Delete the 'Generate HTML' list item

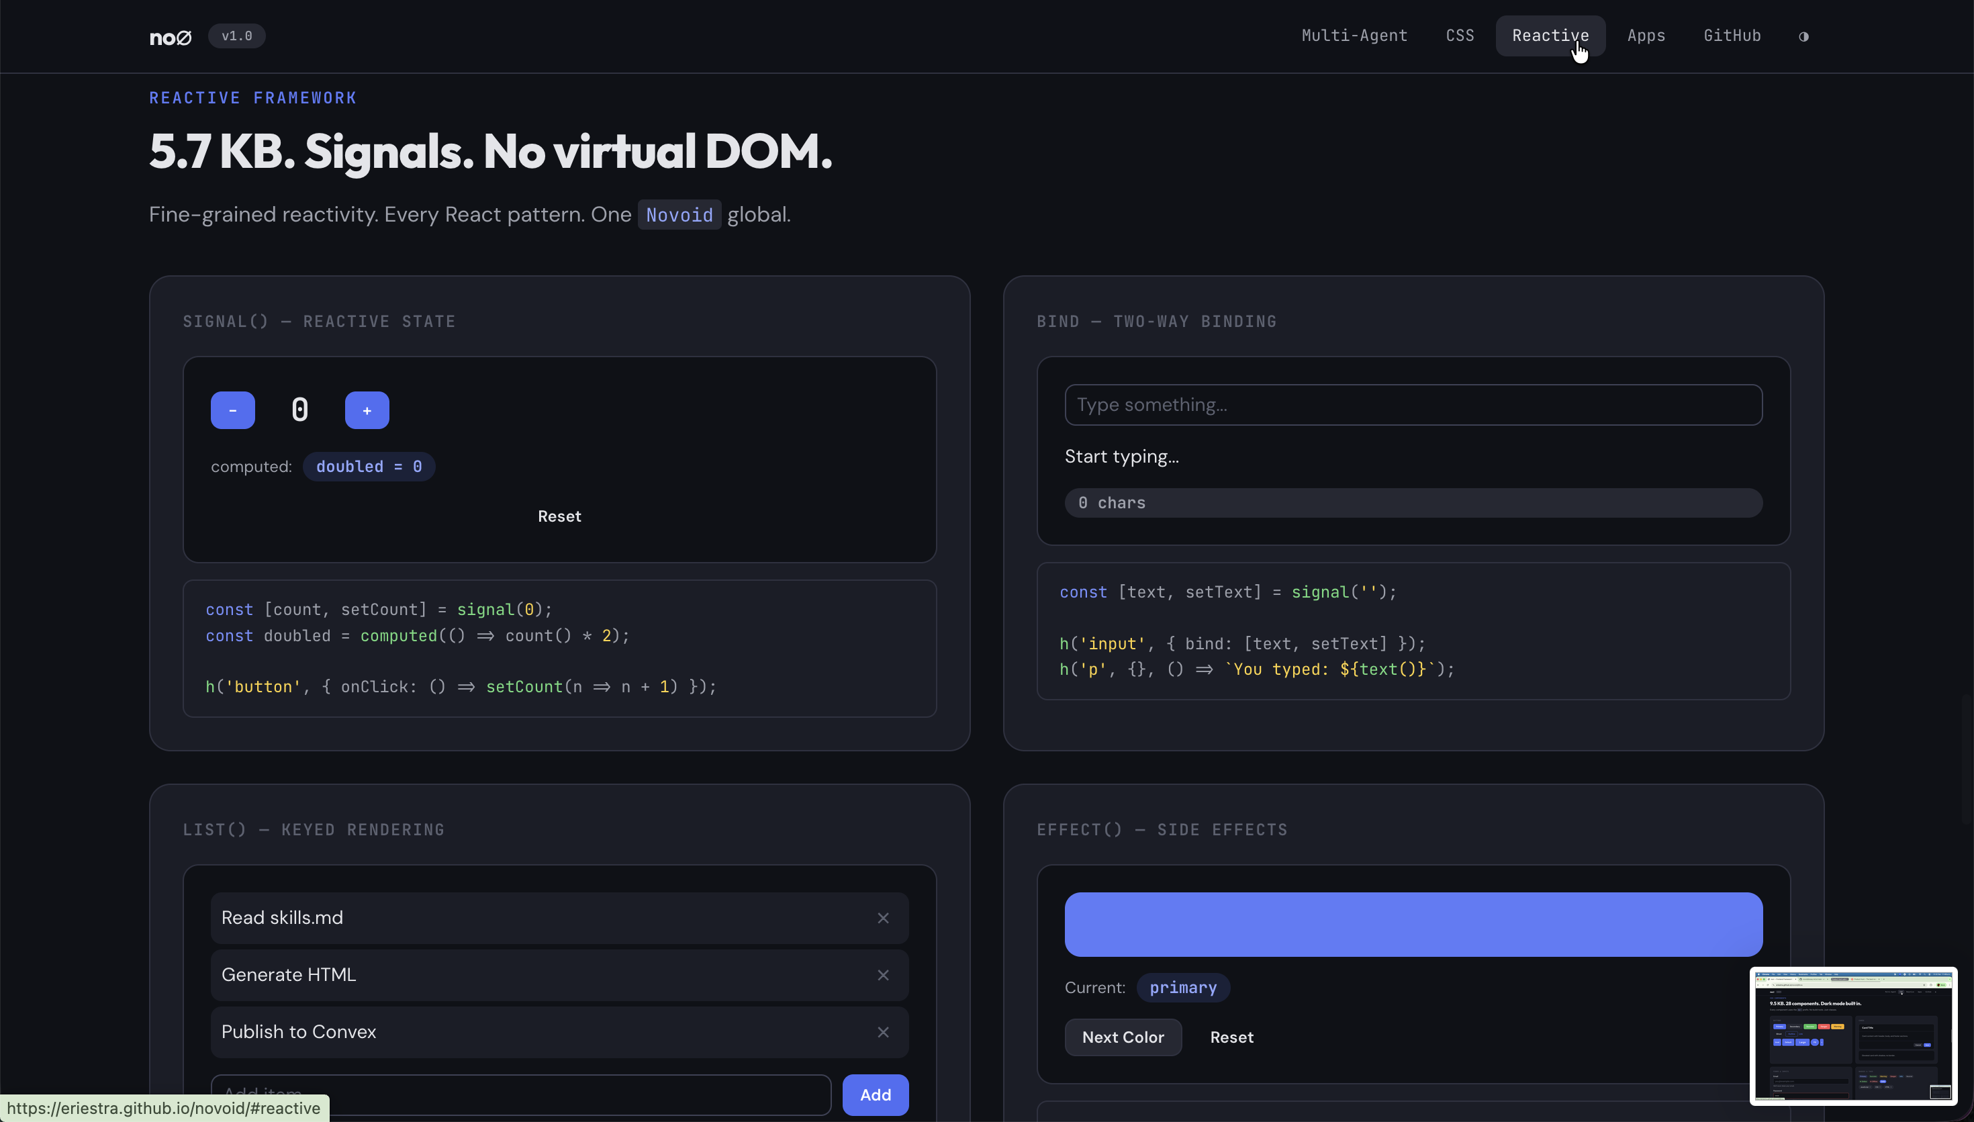coord(883,975)
